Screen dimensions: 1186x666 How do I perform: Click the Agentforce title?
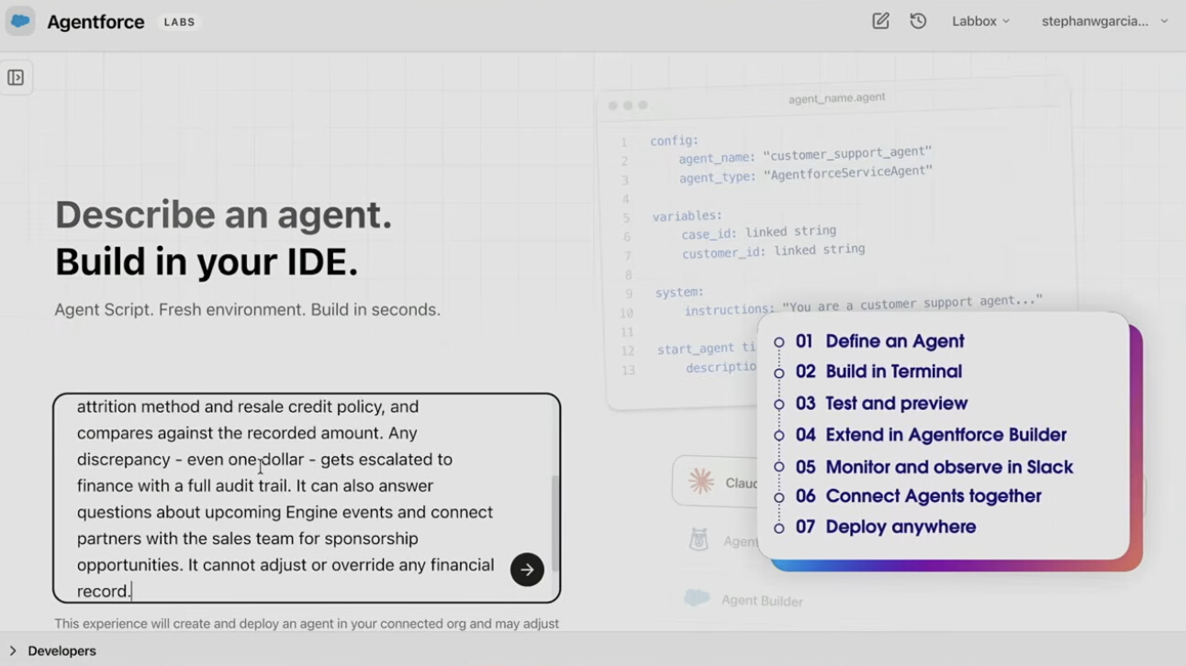[x=95, y=22]
